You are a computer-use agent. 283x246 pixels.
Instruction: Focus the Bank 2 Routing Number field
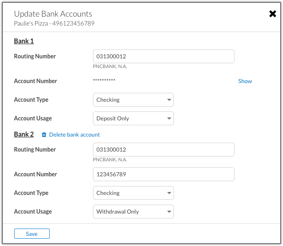164,150
